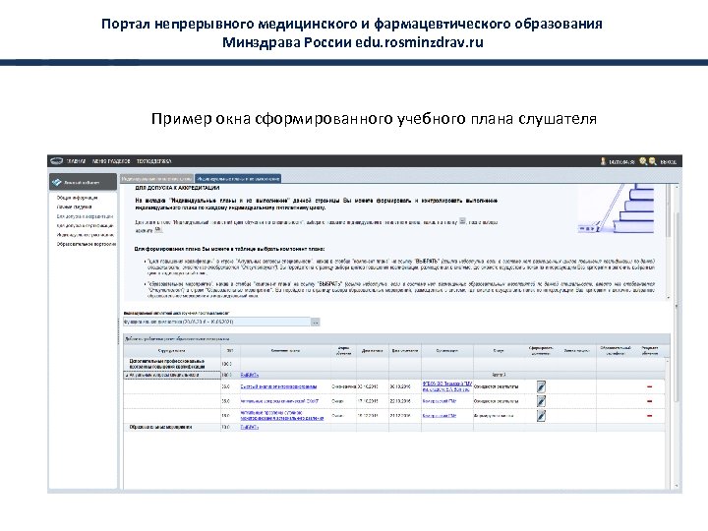This screenshot has height=531, width=708.
Task: Select Общая информация in sidebar
Action: coord(77,198)
